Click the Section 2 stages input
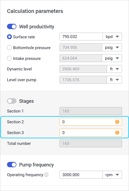The width and height of the screenshot is (129, 191). click(91, 122)
